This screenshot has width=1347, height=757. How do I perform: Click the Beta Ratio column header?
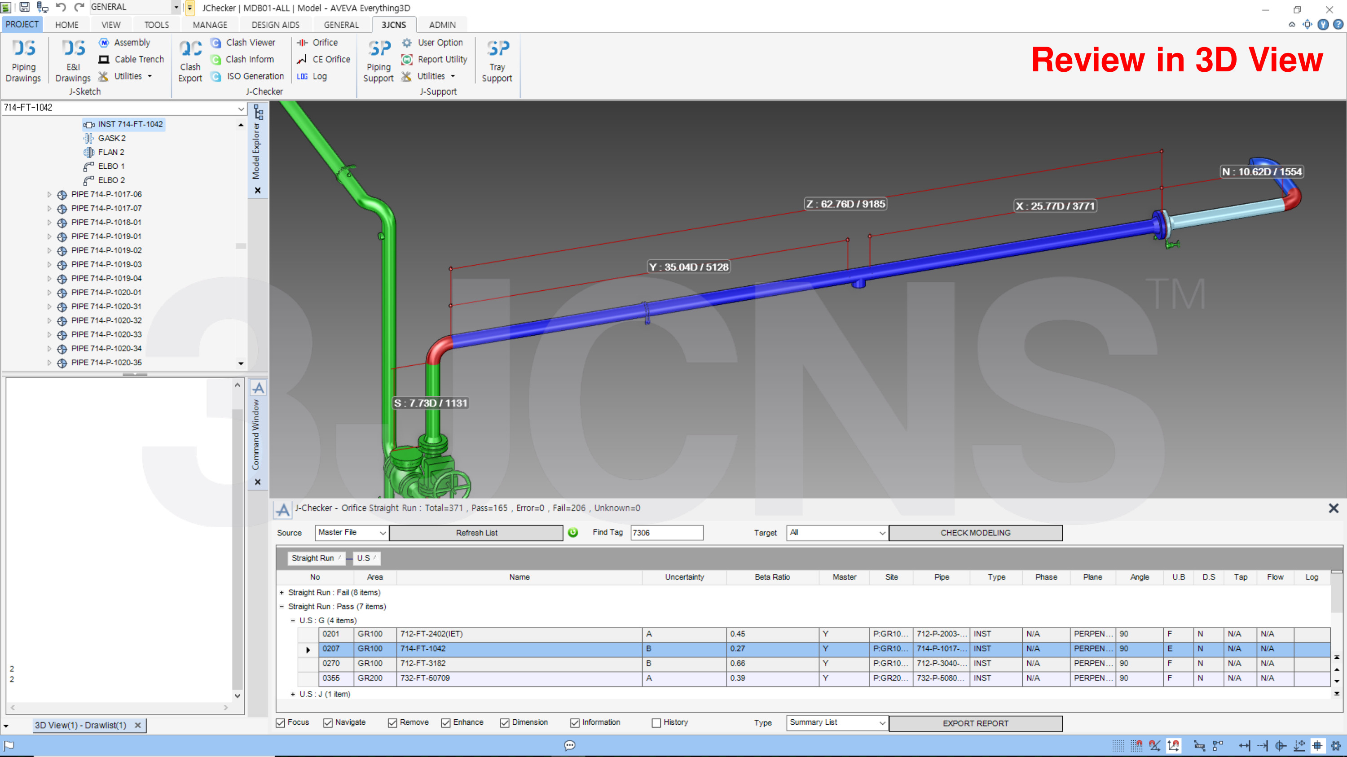(x=772, y=577)
